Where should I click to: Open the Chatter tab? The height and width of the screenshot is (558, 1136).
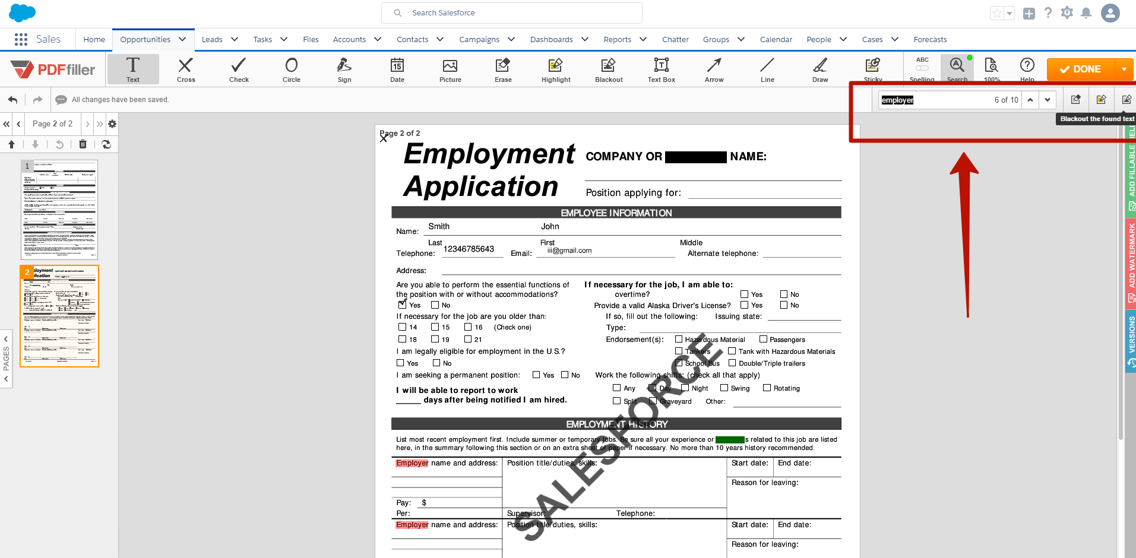pyautogui.click(x=675, y=39)
